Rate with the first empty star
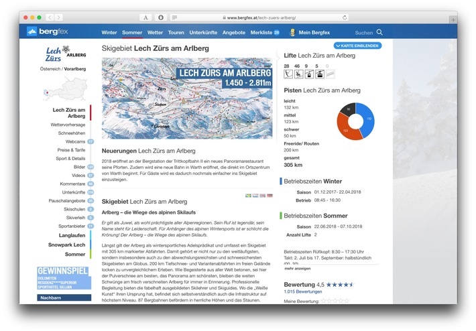Viewport: 476px width, 331px height. [x=323, y=301]
